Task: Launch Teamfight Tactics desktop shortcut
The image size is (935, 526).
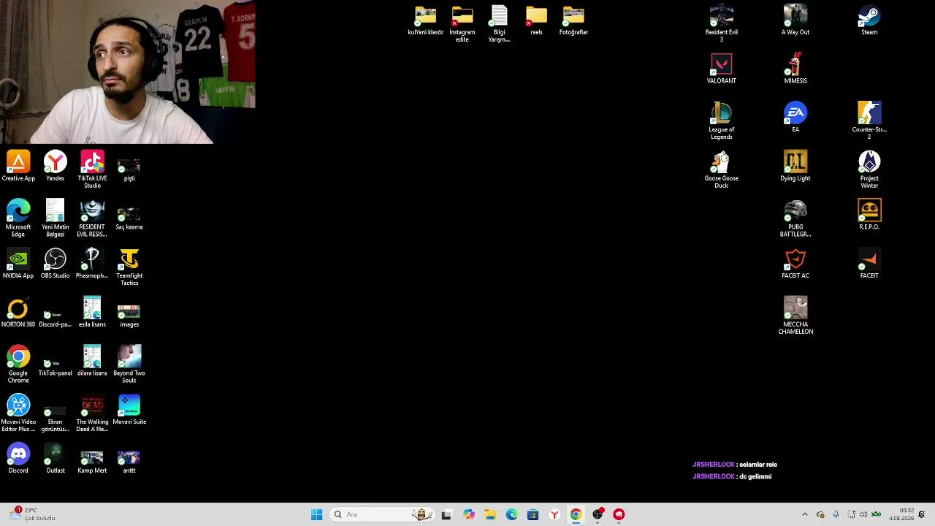Action: [129, 267]
